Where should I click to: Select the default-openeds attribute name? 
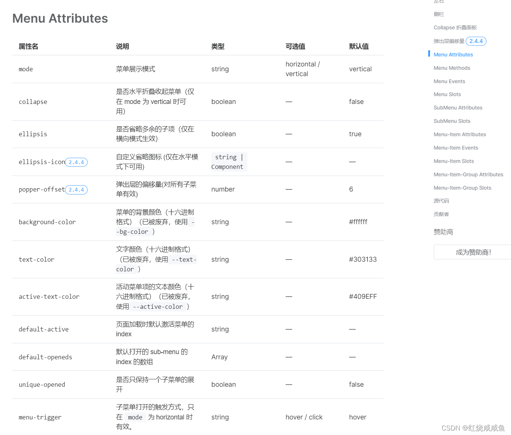click(45, 357)
